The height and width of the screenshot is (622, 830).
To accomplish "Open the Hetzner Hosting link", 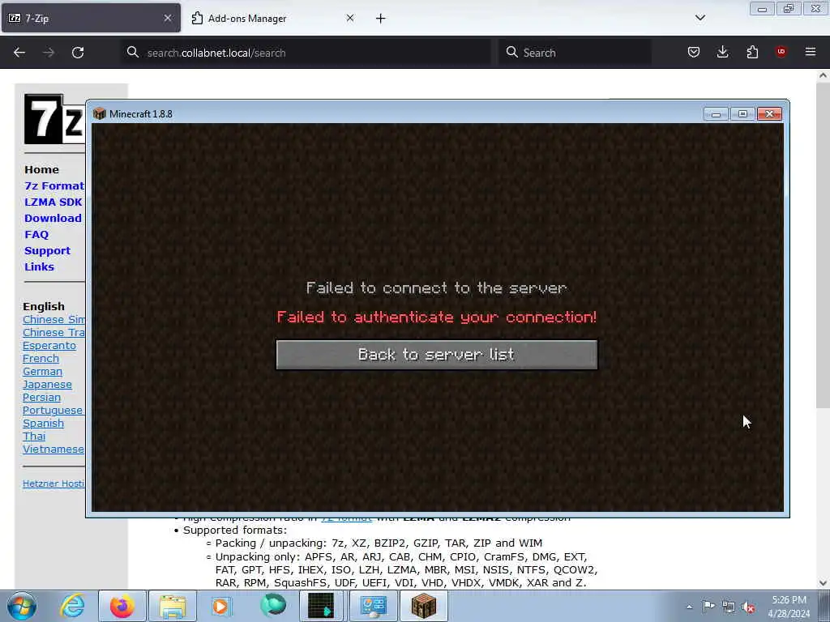I will coord(53,484).
